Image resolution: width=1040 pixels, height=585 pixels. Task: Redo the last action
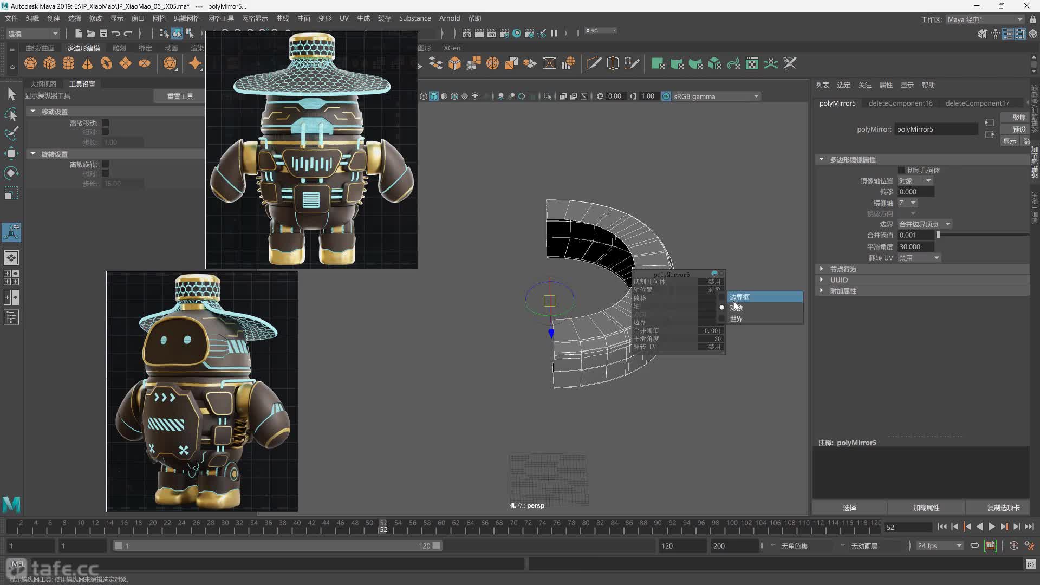point(128,34)
